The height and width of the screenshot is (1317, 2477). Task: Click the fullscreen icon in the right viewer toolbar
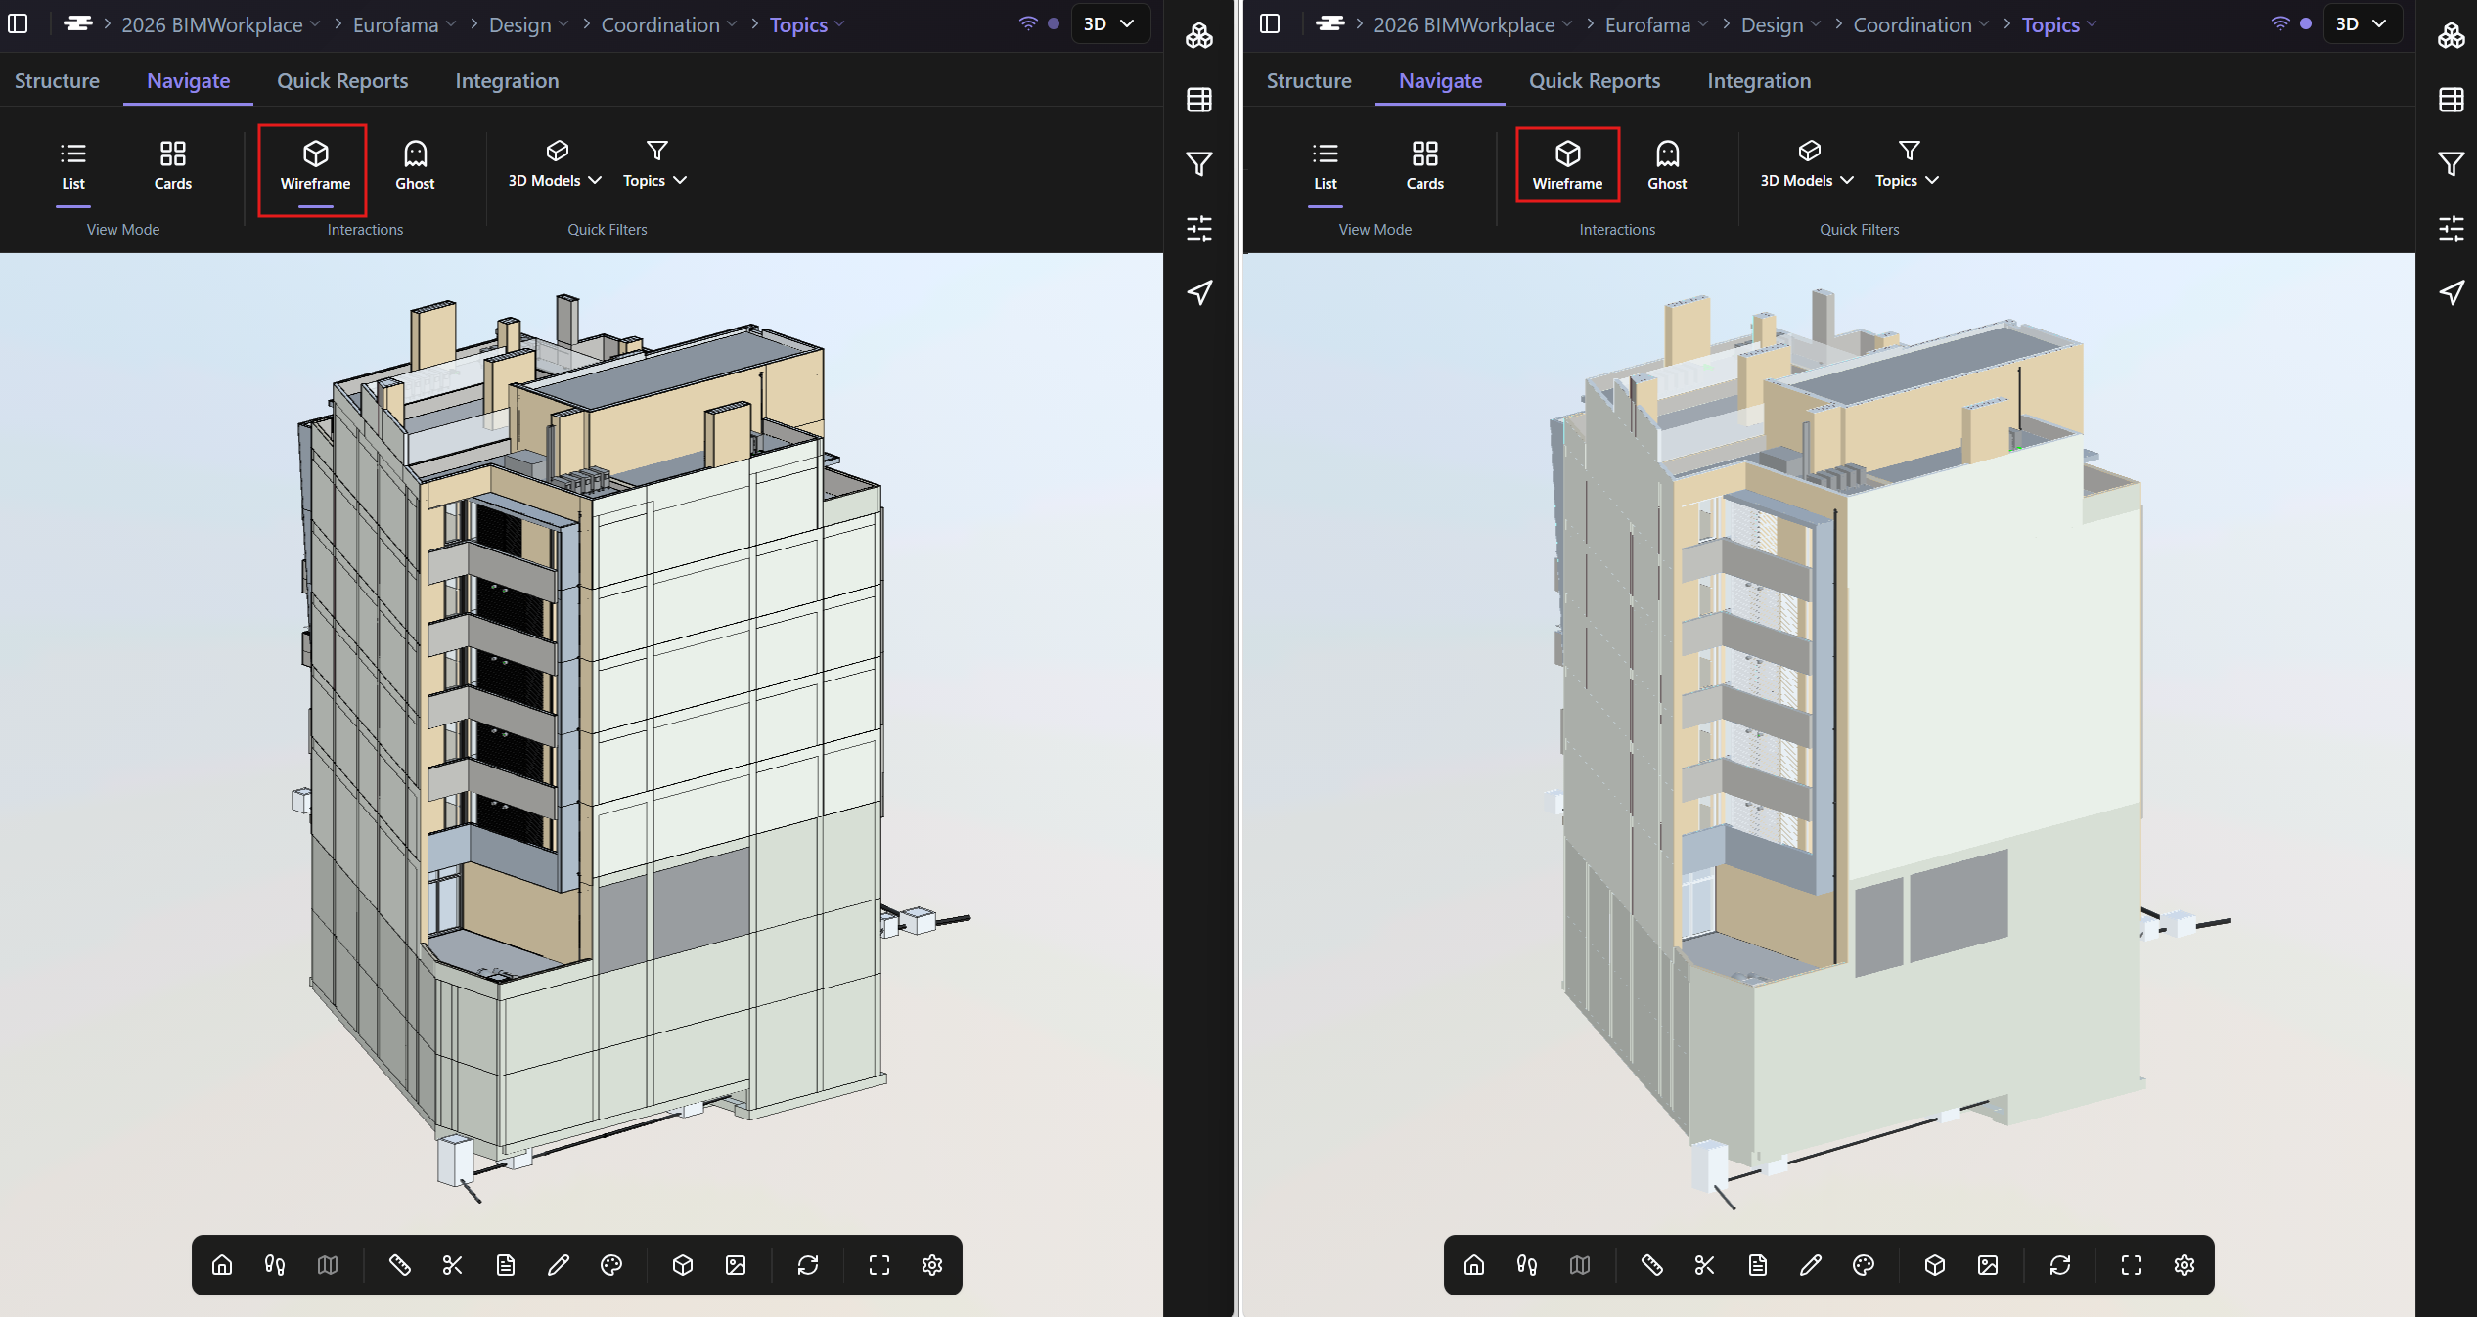click(x=2132, y=1265)
